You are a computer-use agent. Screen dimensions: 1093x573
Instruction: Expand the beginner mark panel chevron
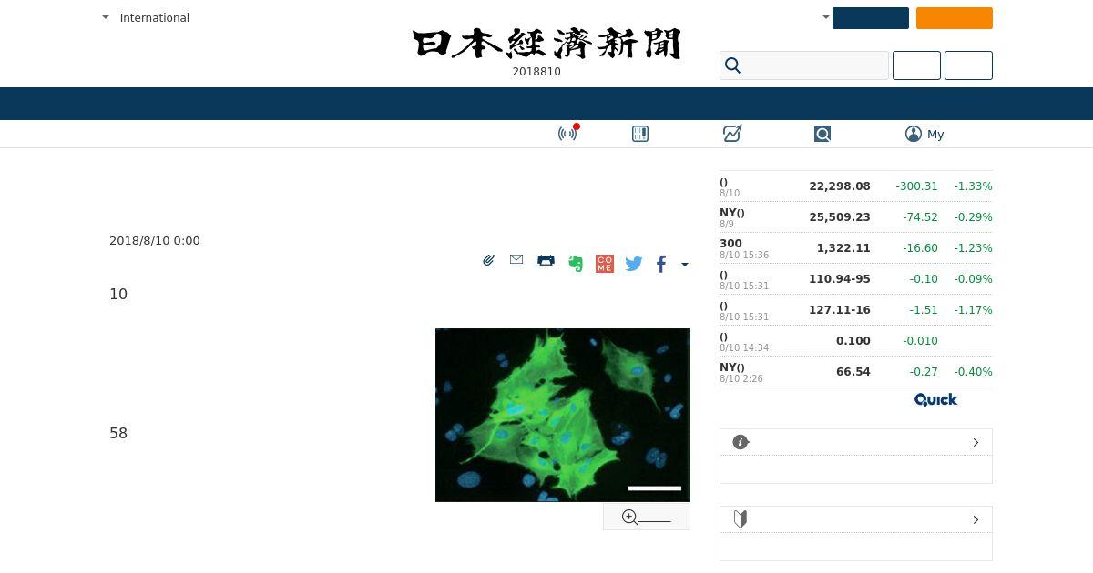click(x=976, y=519)
